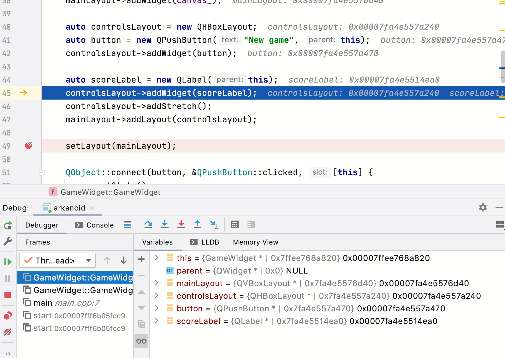The image size is (505, 358).
Task: Open View Breakpoints dialog
Action: coord(8,315)
